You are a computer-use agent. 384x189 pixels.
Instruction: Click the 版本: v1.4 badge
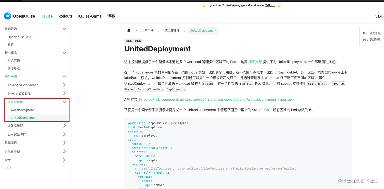tap(134, 41)
